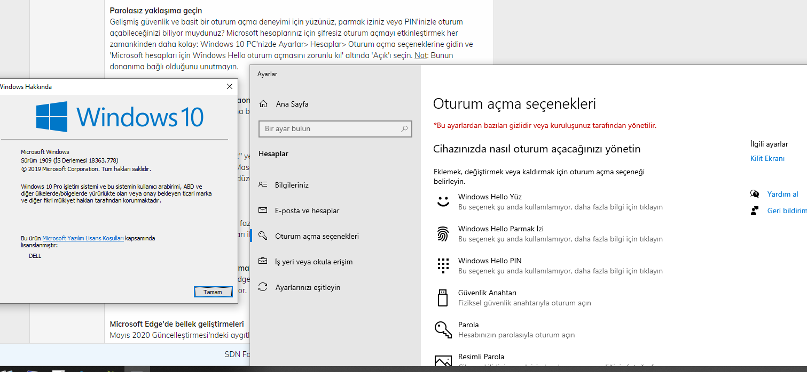The height and width of the screenshot is (372, 807).
Task: Click the Ayarlar window title
Action: pyautogui.click(x=268, y=74)
